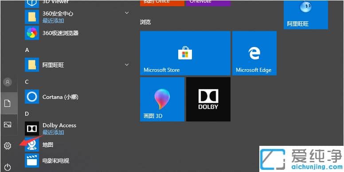Launch Cortana (小娜) circle icon

(32, 97)
